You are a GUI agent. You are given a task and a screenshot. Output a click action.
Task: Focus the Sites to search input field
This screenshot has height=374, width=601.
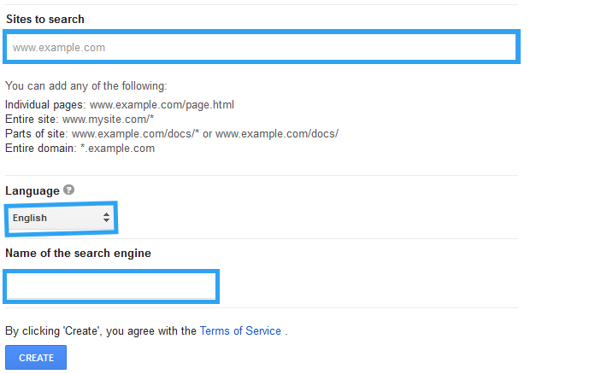coord(262,47)
